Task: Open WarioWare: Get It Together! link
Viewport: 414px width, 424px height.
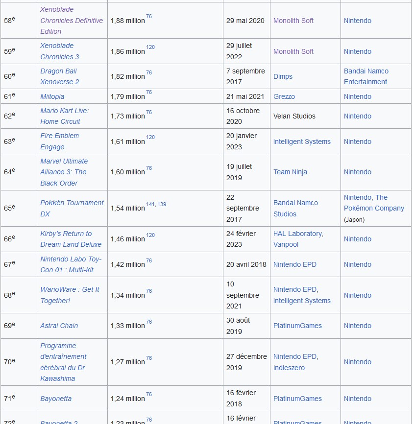Action: click(x=70, y=295)
